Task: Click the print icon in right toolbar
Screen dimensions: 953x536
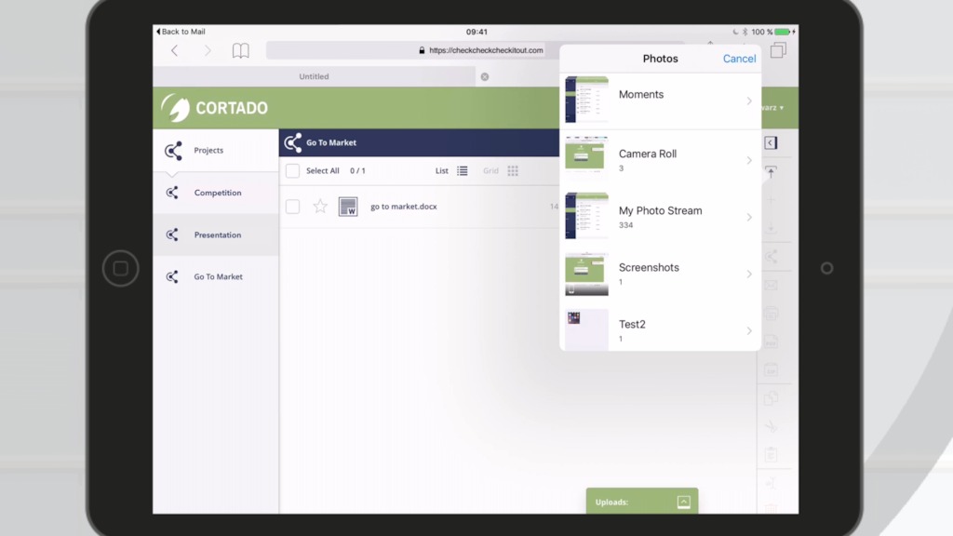Action: point(771,314)
